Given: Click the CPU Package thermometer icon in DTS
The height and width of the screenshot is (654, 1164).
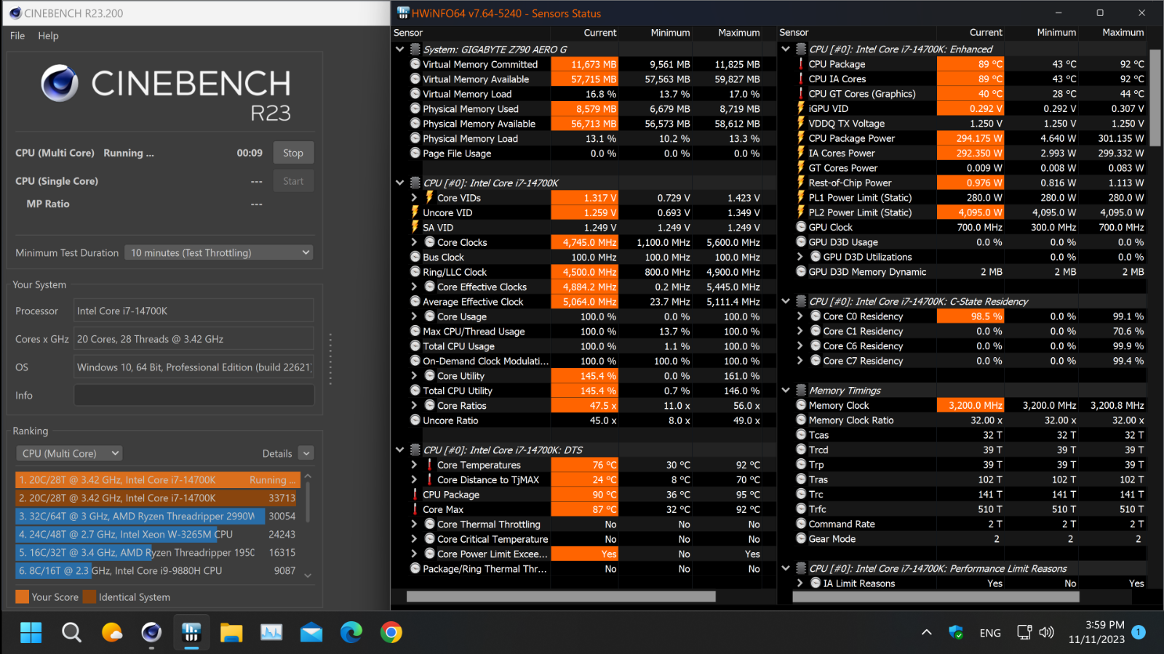Looking at the screenshot, I should (x=415, y=494).
